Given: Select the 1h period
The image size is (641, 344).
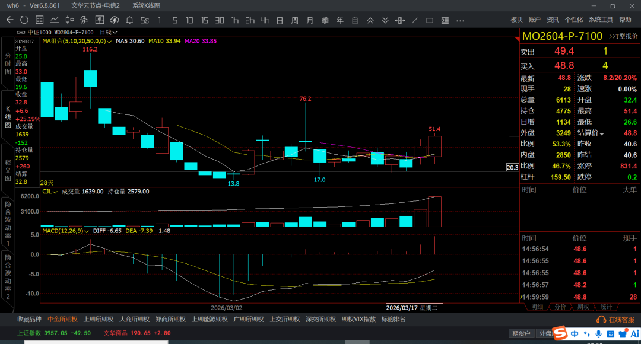Looking at the screenshot, I should click(x=234, y=20).
